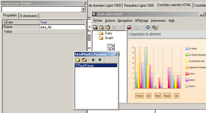This screenshot has height=113, width=206.
Task: Click the Value property label in inspector
Action: [x=8, y=32]
